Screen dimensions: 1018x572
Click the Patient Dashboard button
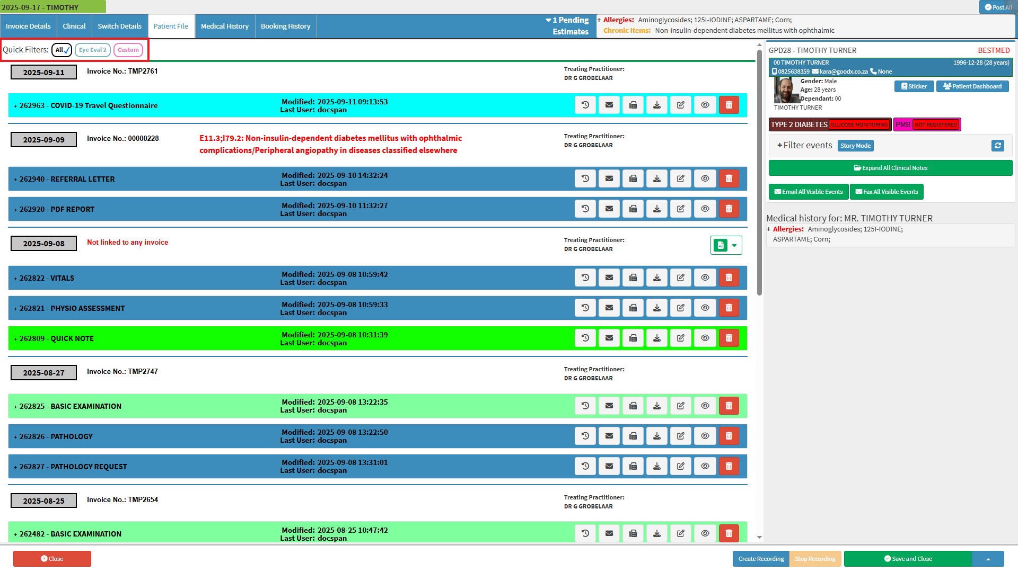(972, 86)
